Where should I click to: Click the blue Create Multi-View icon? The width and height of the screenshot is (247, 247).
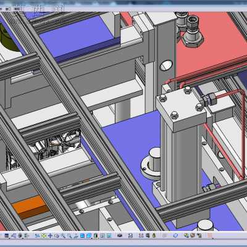click(x=82, y=235)
